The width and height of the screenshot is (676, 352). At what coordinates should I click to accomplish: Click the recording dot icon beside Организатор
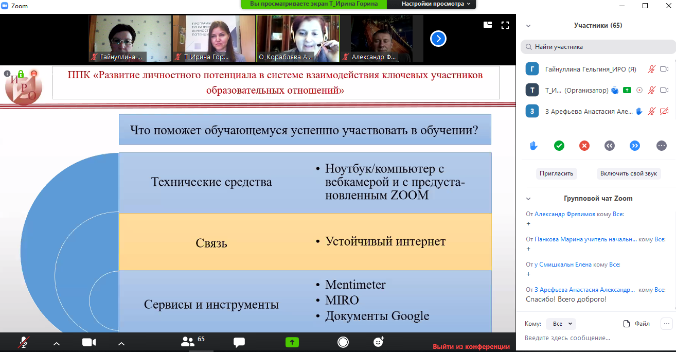(x=639, y=90)
